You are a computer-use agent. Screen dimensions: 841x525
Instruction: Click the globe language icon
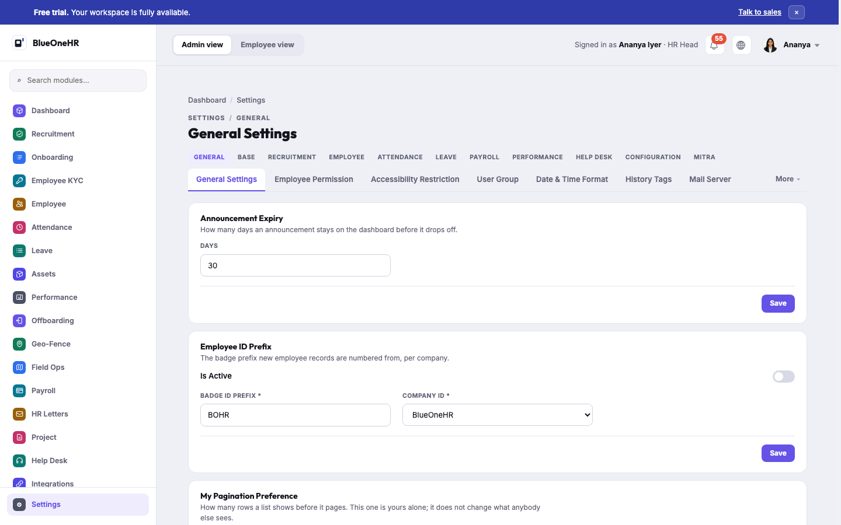coord(741,45)
